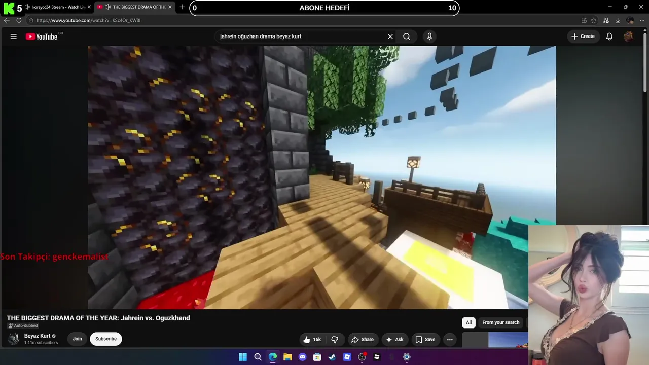This screenshot has height=365, width=649.
Task: Open the Beyaz Kurt channel avatar
Action: click(x=14, y=339)
